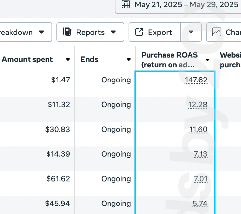
Task: Click the Ends column header label
Action: pos(89,60)
